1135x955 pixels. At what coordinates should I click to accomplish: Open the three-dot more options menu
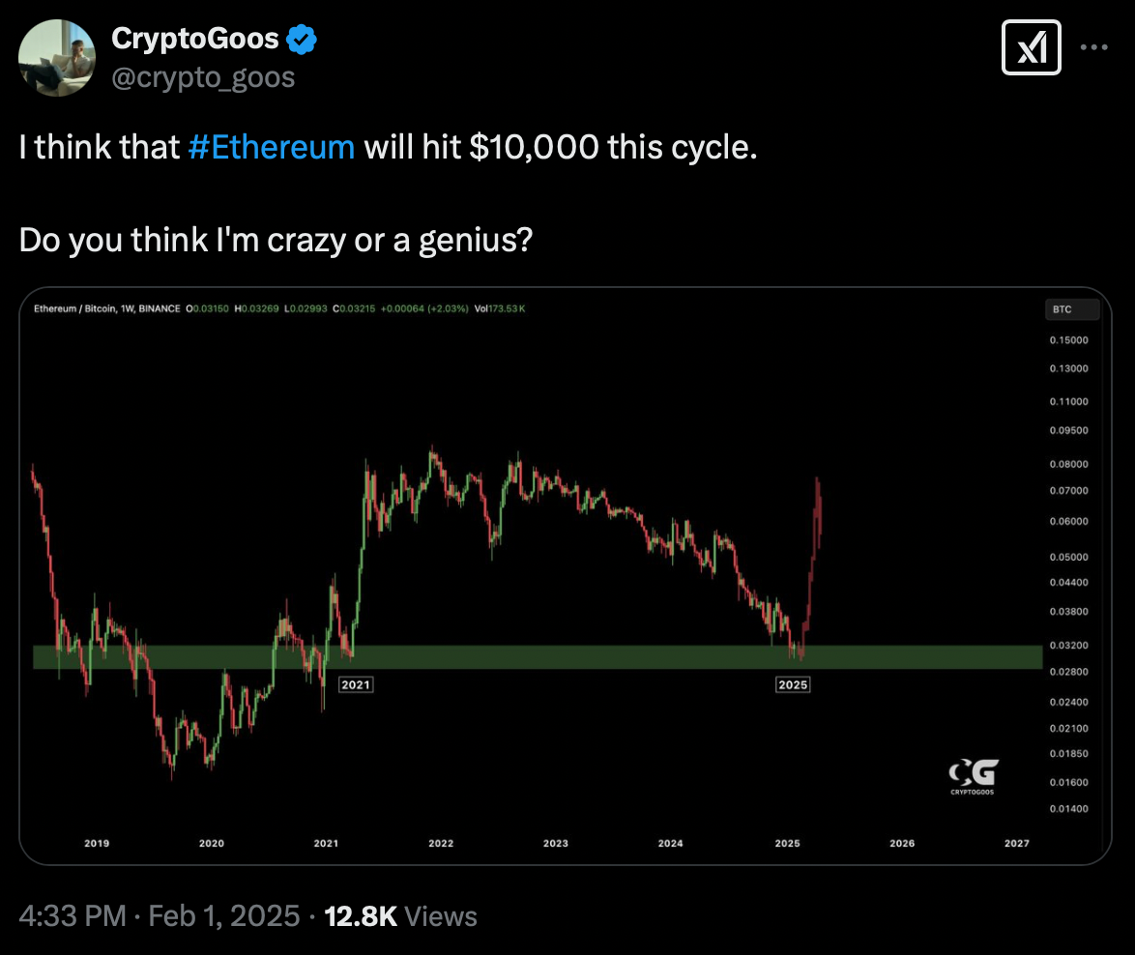click(x=1093, y=47)
